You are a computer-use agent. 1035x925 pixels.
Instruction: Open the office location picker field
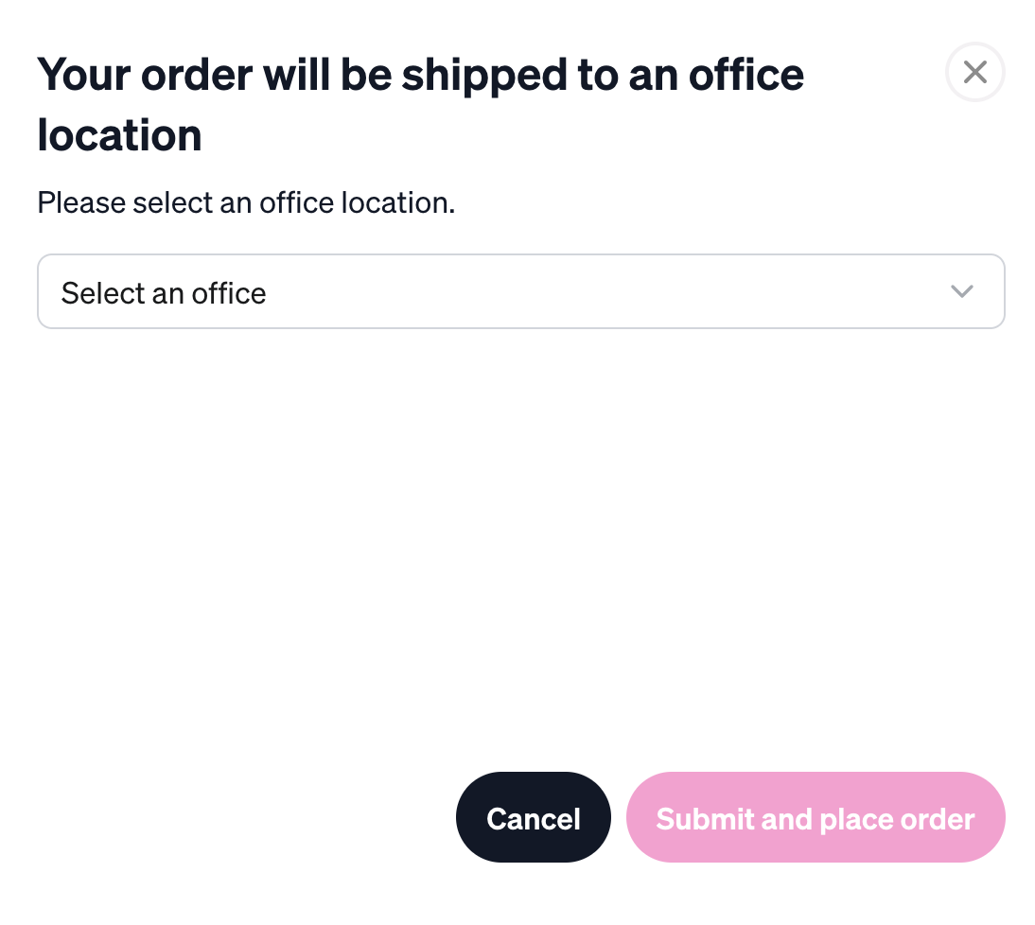[x=520, y=291]
